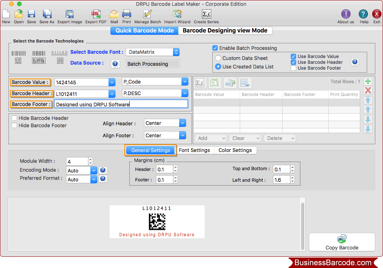383x268 pixels.
Task: Click the Export Image icon
Action: 69,14
